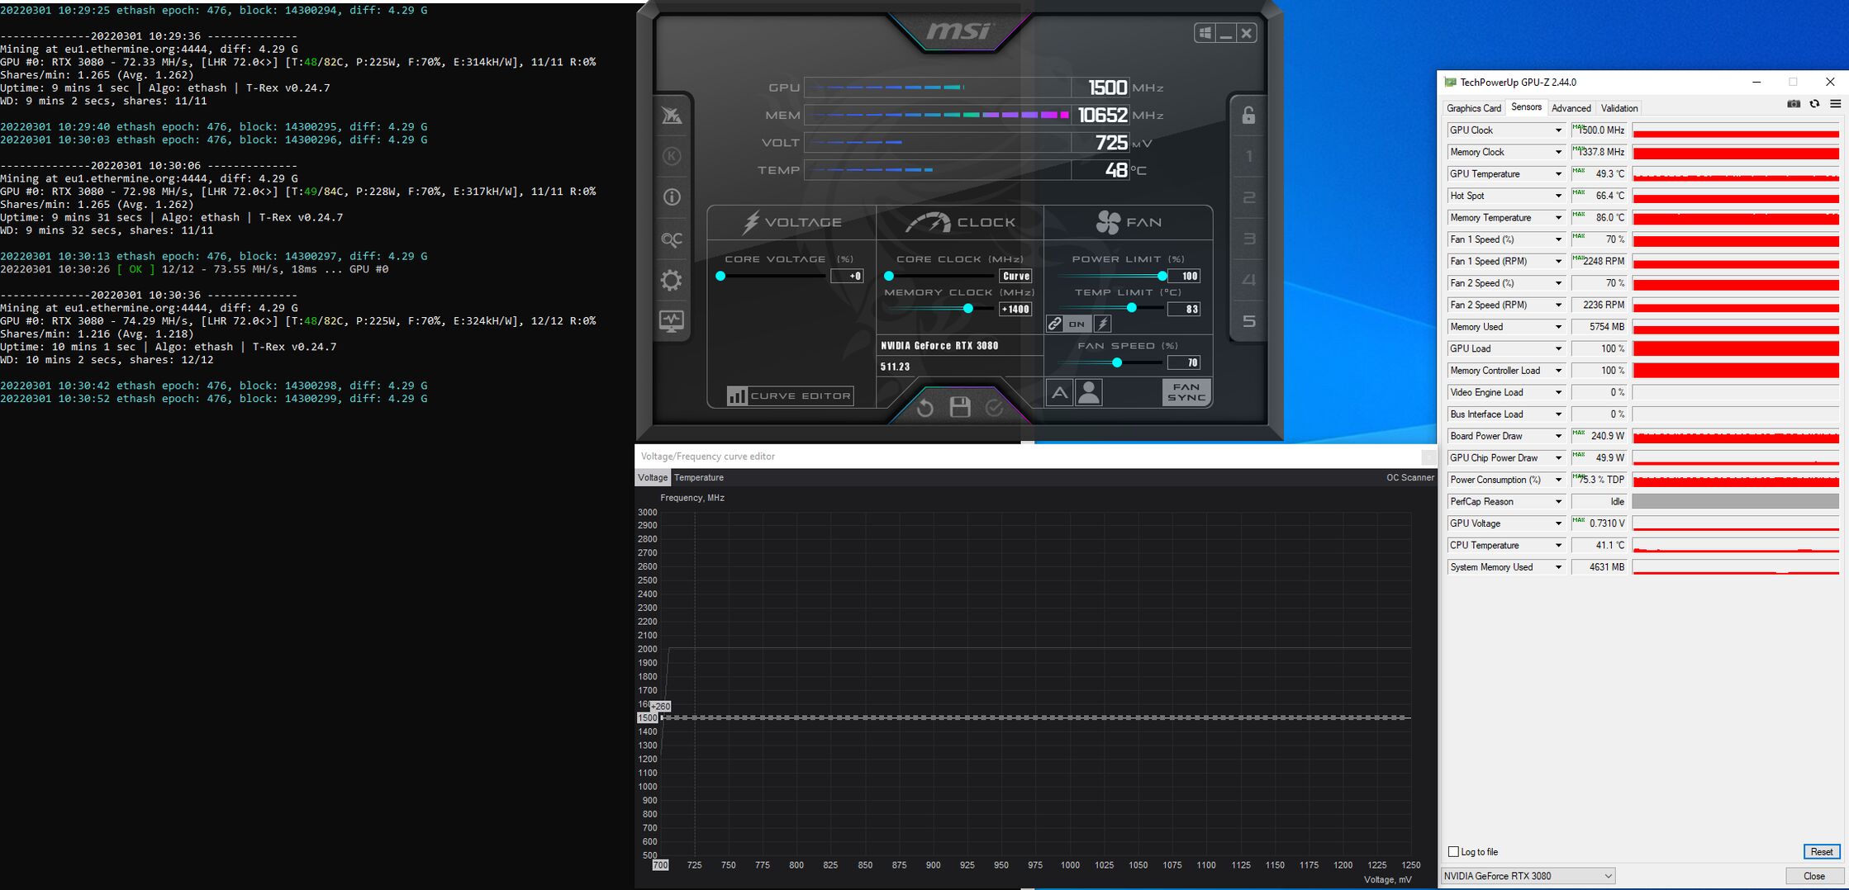This screenshot has width=1849, height=890.
Task: Open the Kombustor K icon
Action: [x=672, y=156]
